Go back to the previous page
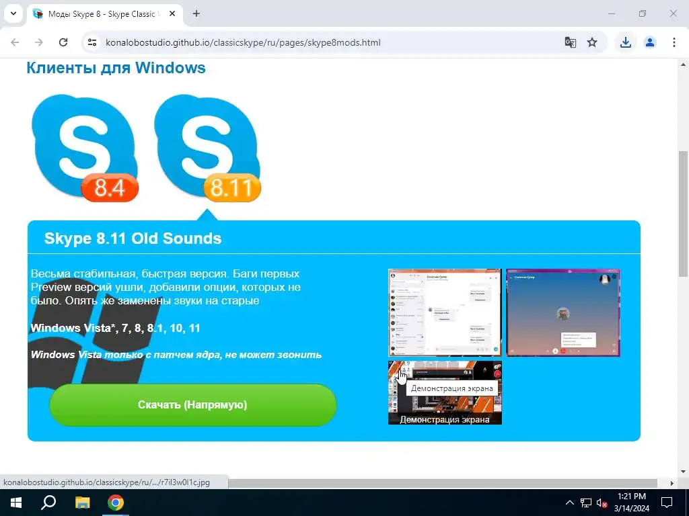Viewport: 689px width, 516px height. [x=15, y=42]
